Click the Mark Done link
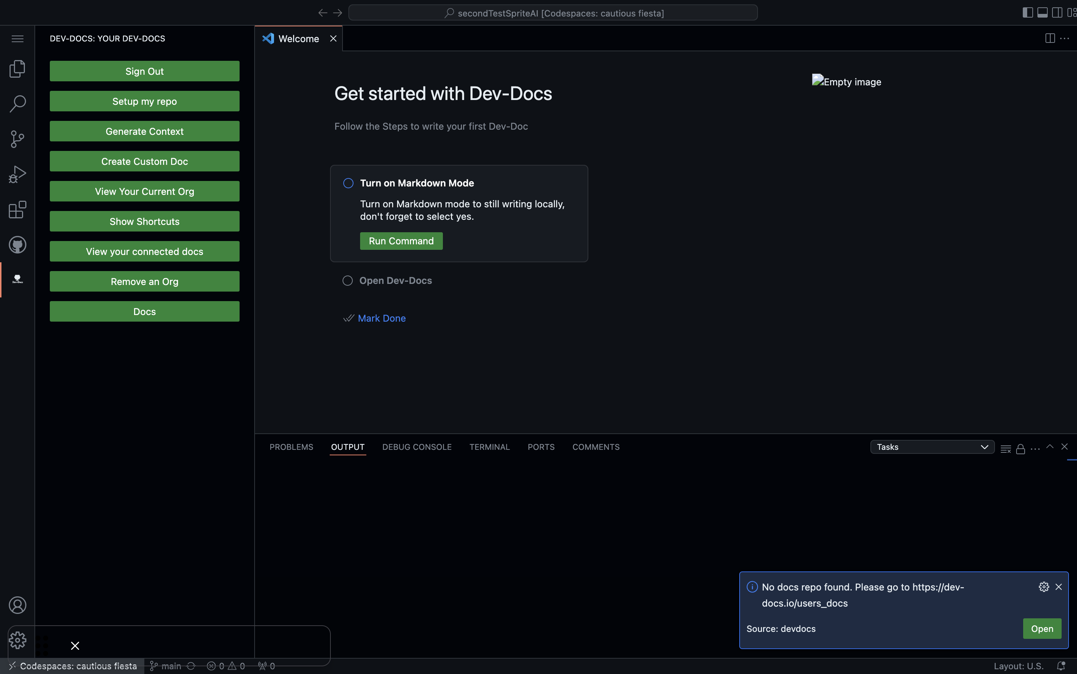 382,318
